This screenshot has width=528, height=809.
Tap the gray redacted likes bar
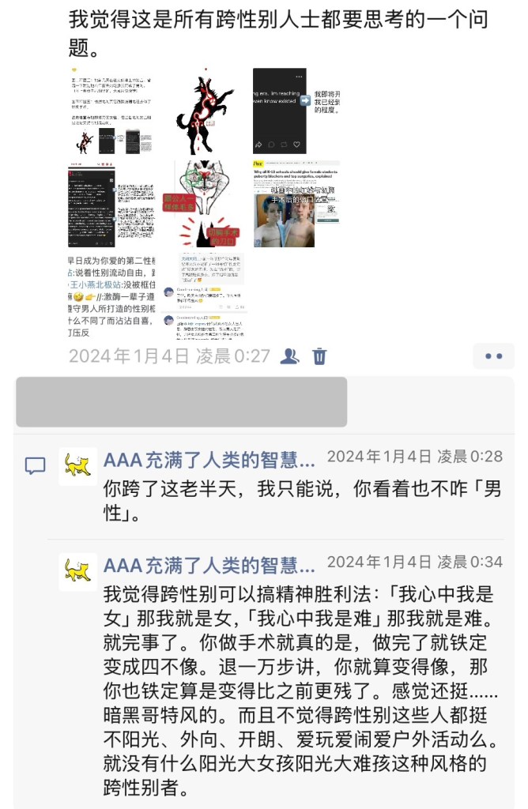(x=182, y=402)
